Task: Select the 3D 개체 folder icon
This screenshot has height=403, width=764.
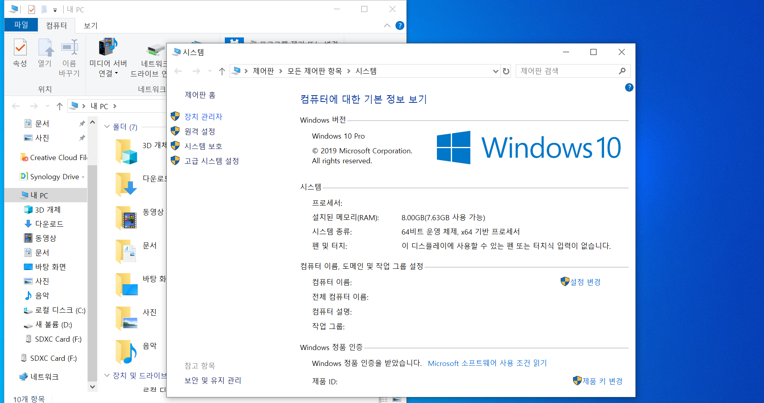Action: pyautogui.click(x=127, y=152)
